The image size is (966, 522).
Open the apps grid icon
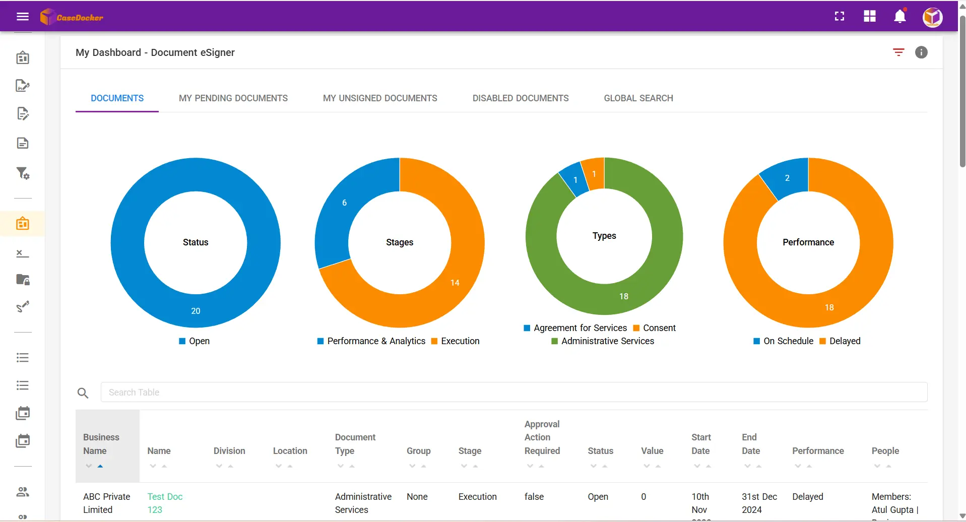coord(870,16)
